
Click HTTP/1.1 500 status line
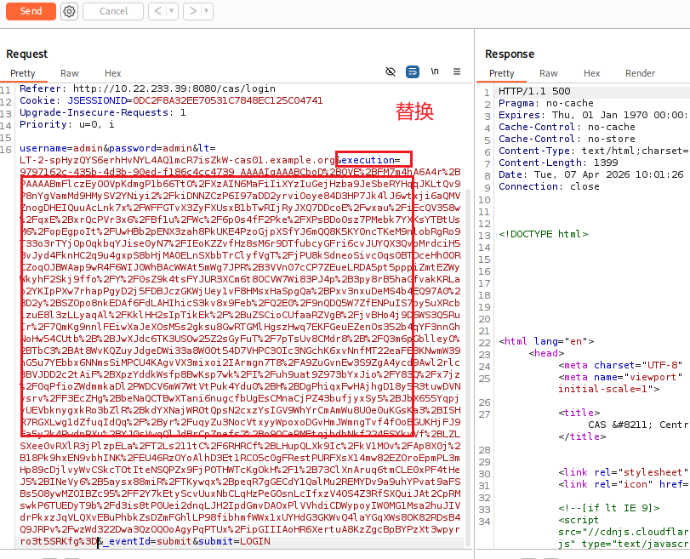click(534, 91)
